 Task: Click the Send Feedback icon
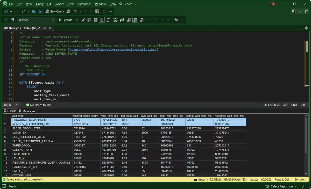tap(306, 11)
